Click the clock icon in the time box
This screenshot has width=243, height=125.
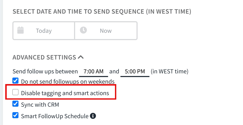[83, 30]
